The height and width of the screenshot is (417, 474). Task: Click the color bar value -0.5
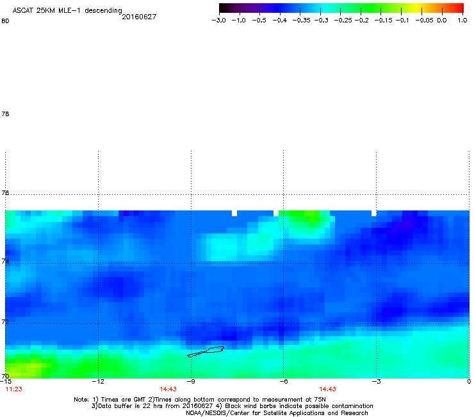click(x=259, y=21)
